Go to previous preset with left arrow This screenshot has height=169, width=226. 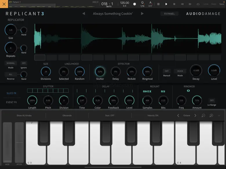[84, 14]
